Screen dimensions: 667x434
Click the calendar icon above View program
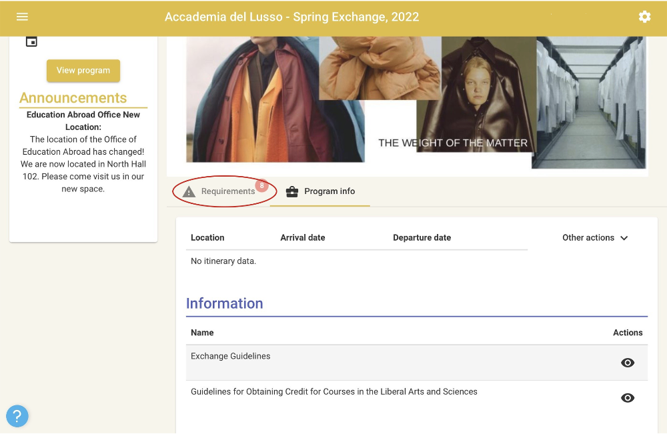(31, 41)
